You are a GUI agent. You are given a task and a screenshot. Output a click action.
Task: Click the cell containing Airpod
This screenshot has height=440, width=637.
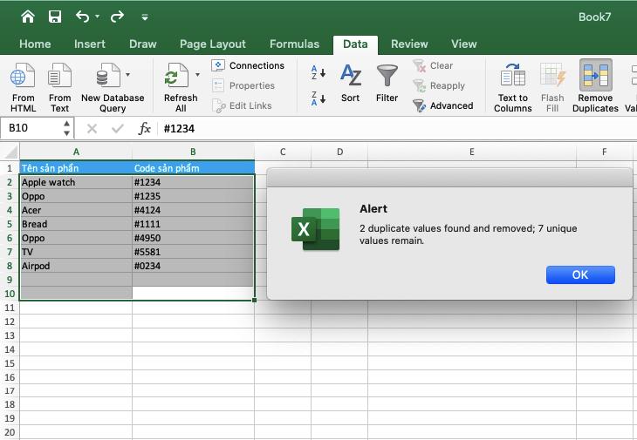pos(76,266)
